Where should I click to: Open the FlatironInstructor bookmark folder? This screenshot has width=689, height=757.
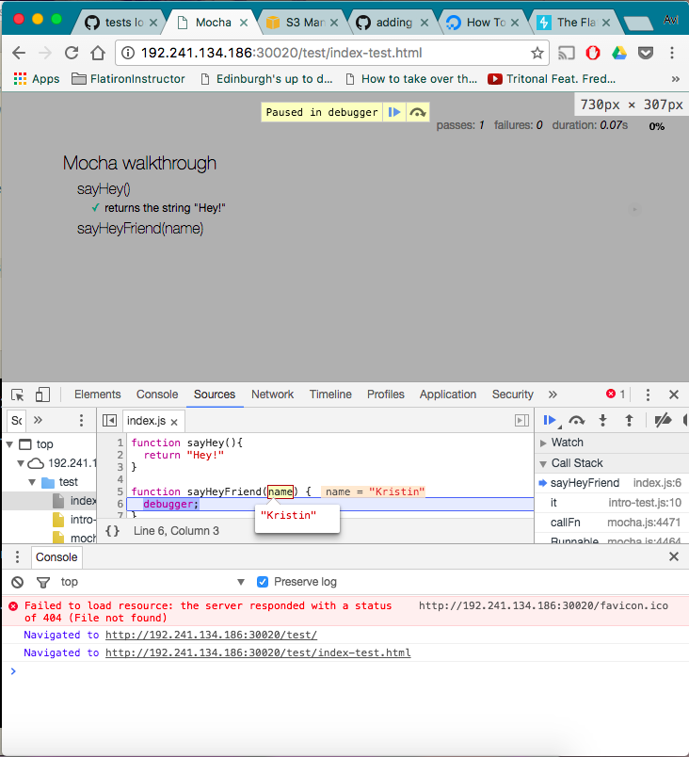point(128,79)
